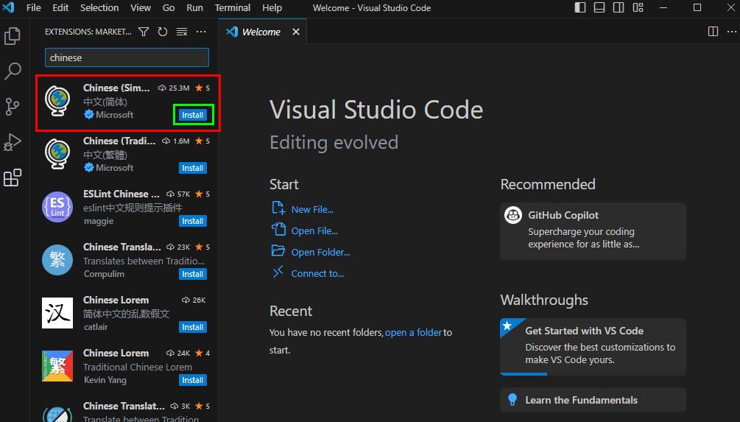Click Open Folder... link
This screenshot has width=740, height=422.
pos(320,252)
